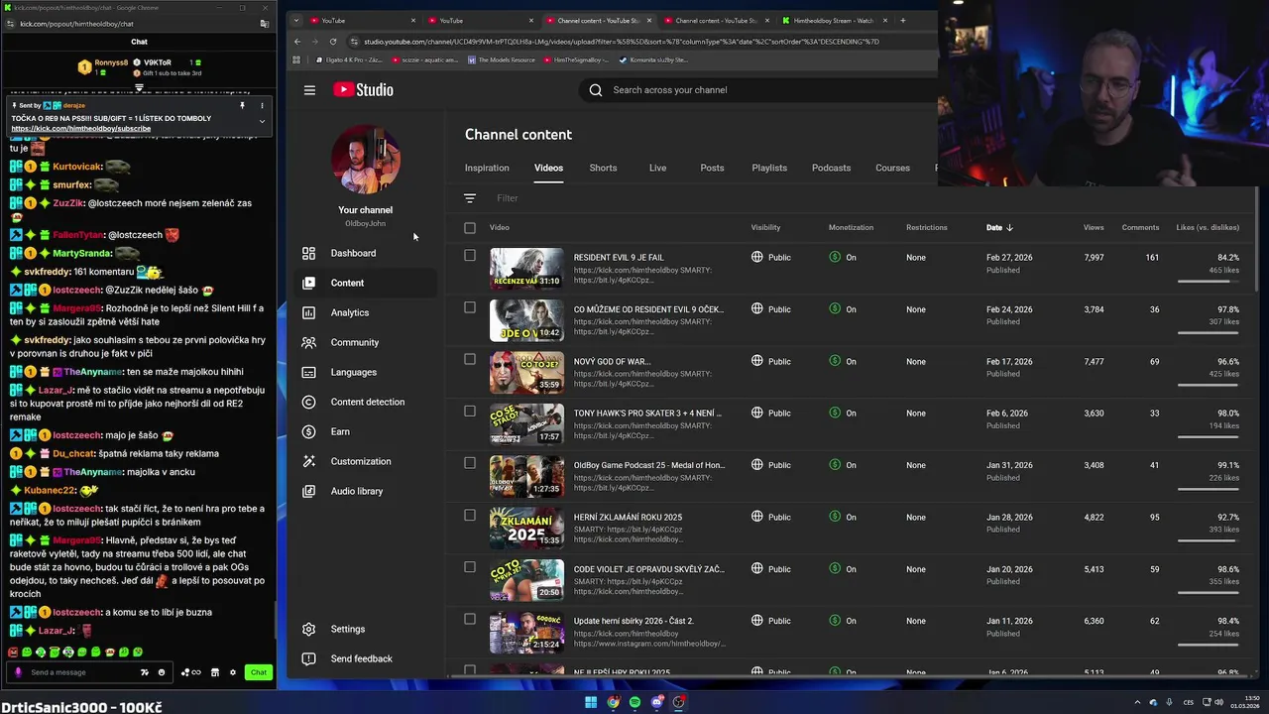This screenshot has width=1269, height=714.
Task: Click the green Chat send button
Action: click(x=259, y=672)
